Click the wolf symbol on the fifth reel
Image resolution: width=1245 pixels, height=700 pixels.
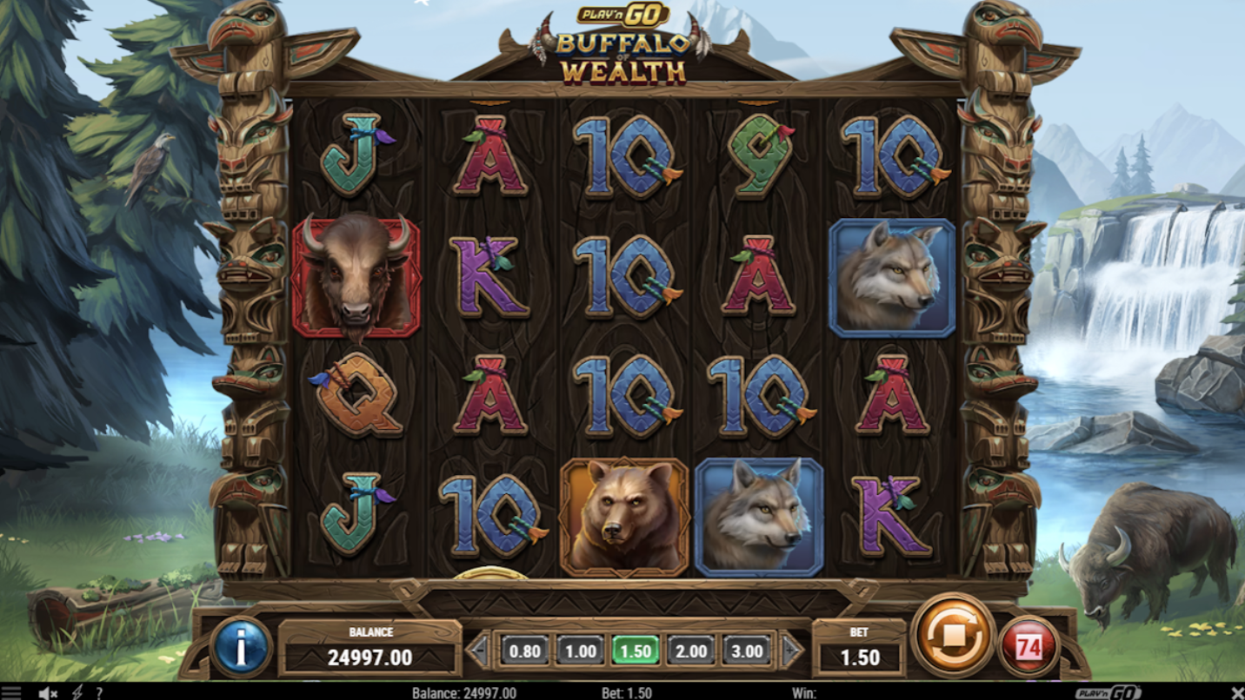click(x=892, y=277)
